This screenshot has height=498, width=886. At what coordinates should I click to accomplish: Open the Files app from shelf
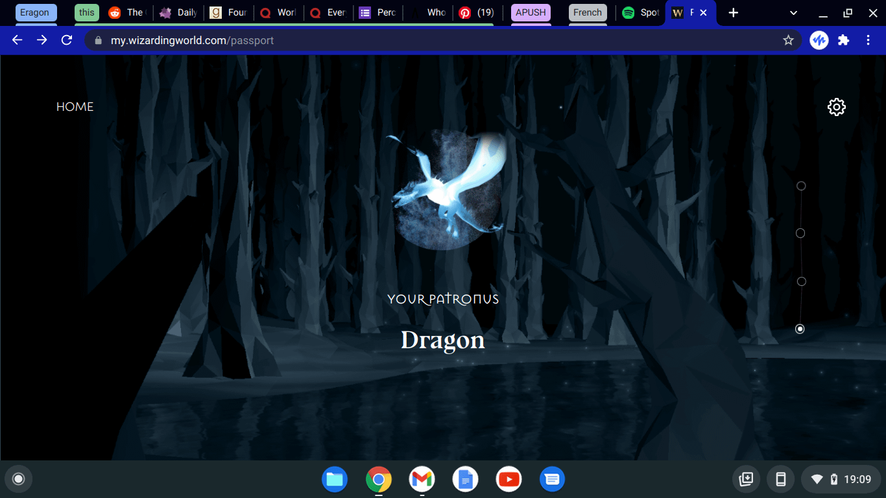[x=335, y=479]
